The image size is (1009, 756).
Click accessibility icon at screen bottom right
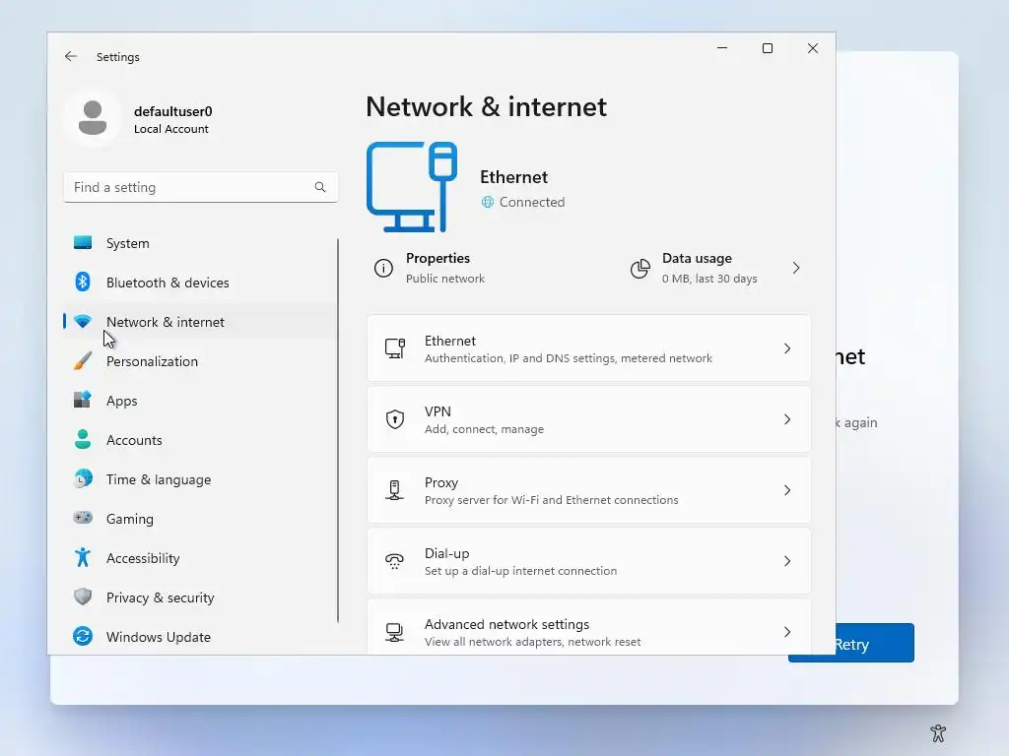[x=938, y=732]
